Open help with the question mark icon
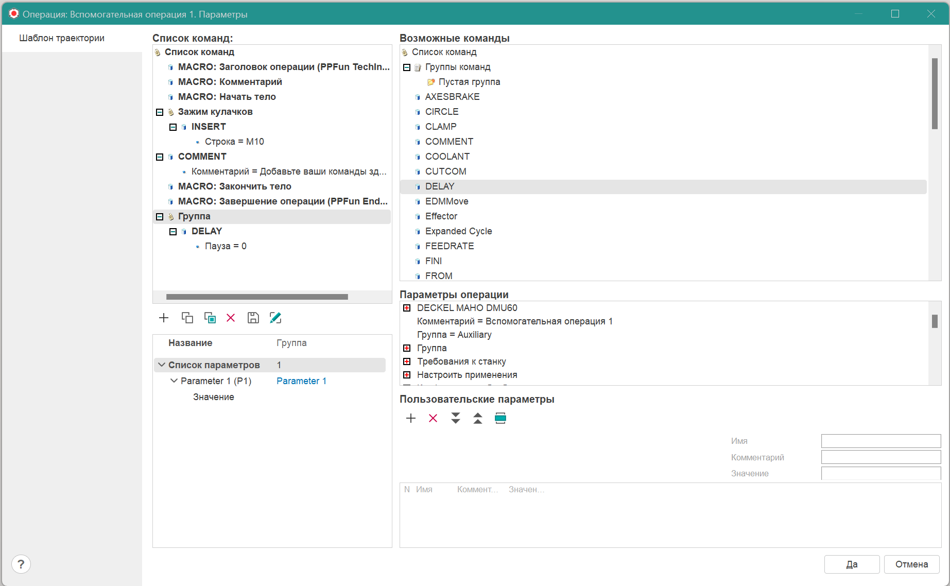The width and height of the screenshot is (950, 586). (x=21, y=564)
